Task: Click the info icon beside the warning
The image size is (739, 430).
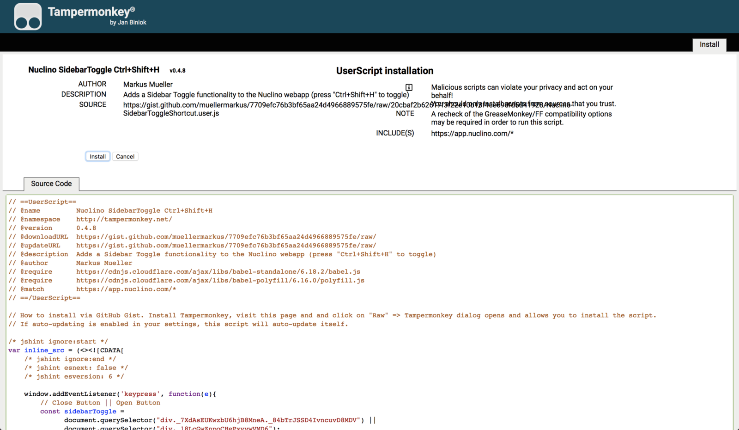Action: (409, 87)
